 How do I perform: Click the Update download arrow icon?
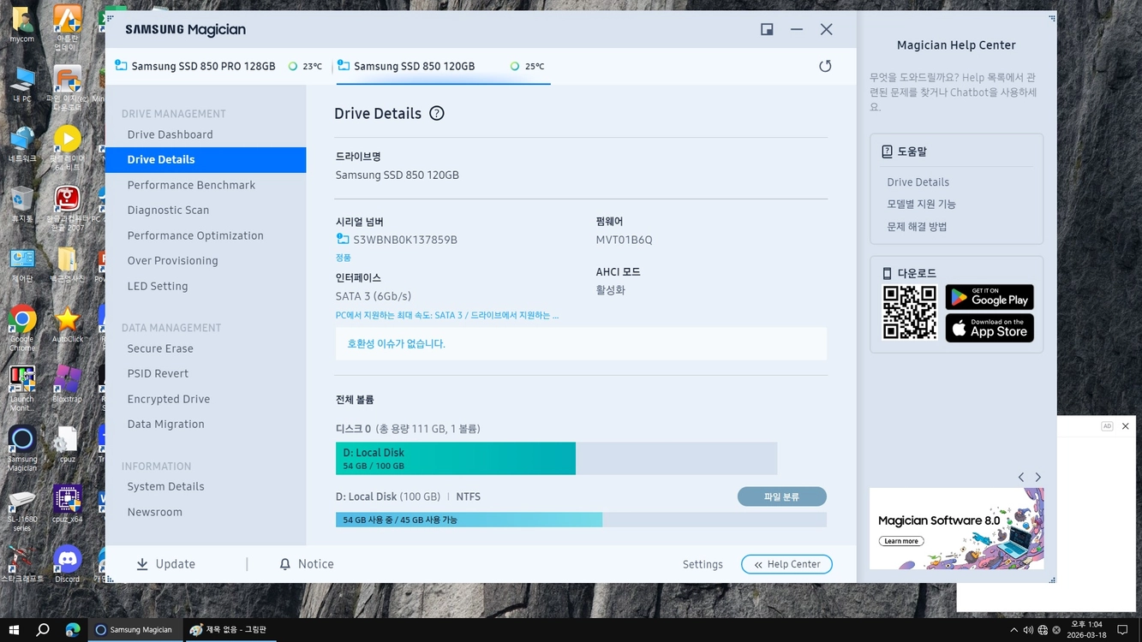(142, 564)
